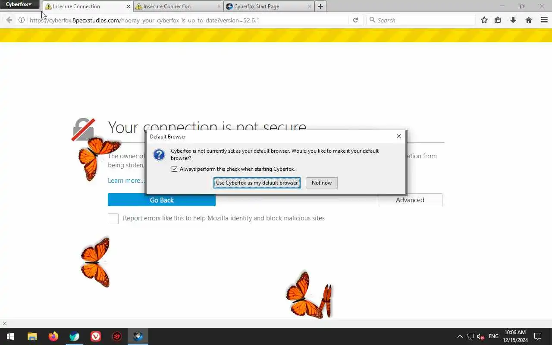
Task: Show site information icon in address bar
Action: 22,20
